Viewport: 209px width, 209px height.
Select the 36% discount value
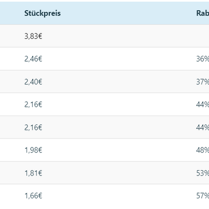[203, 59]
